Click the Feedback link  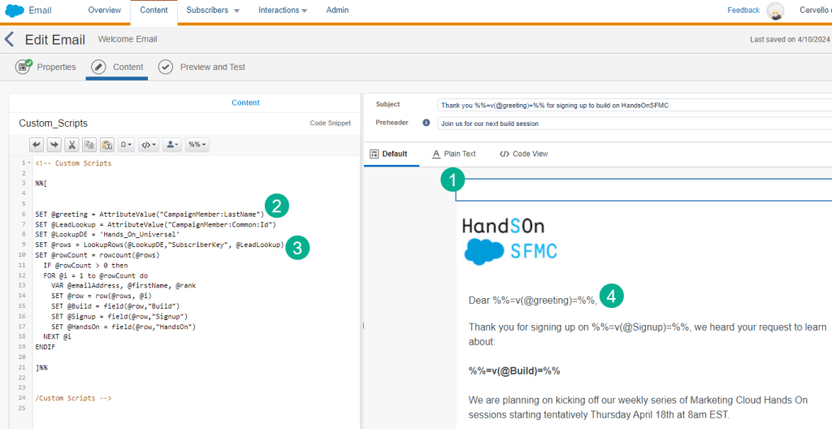tap(743, 11)
